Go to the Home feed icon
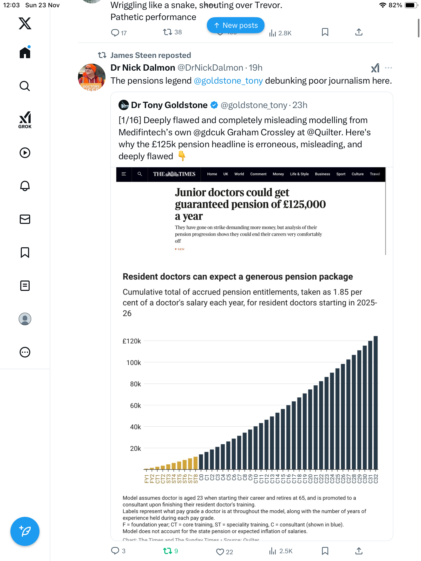The width and height of the screenshot is (421, 561). coord(25,53)
